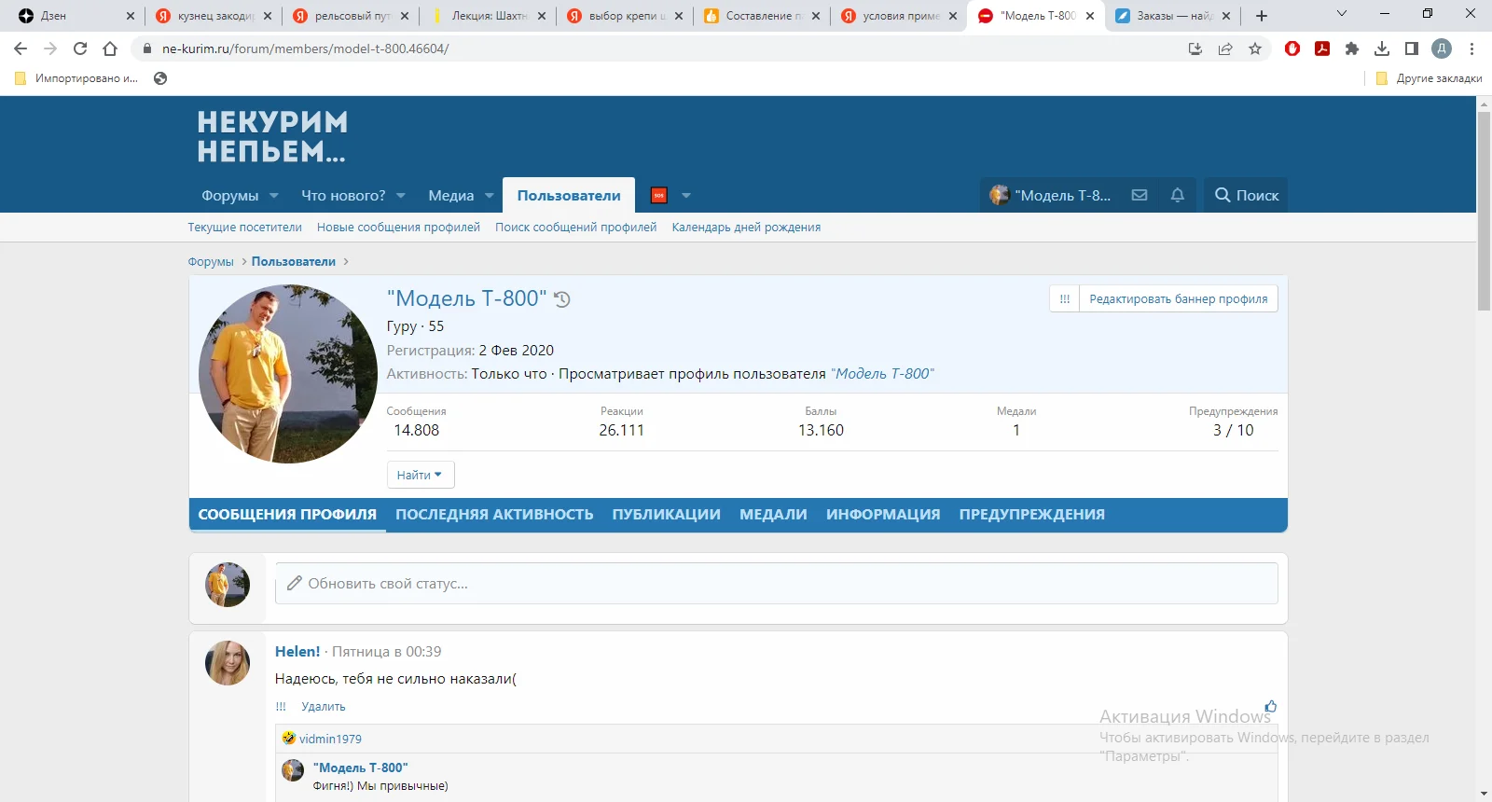Expand the Медиа dropdown arrow

490,196
